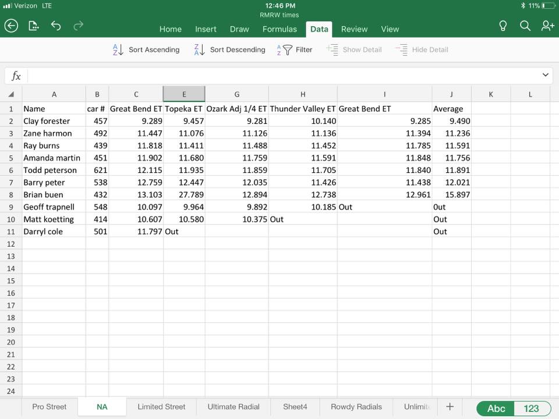Screen dimensions: 559x419
Task: Sort Ascending the selected column
Action: (146, 50)
